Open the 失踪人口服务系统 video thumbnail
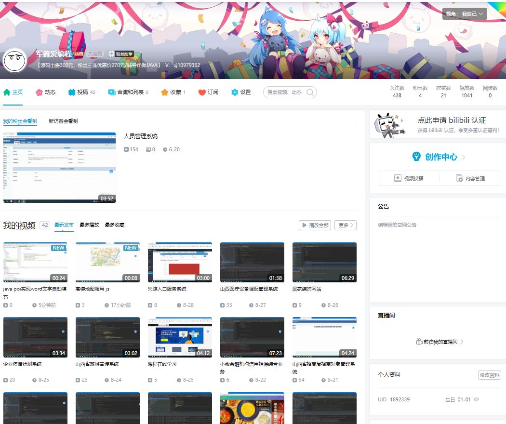 click(180, 262)
